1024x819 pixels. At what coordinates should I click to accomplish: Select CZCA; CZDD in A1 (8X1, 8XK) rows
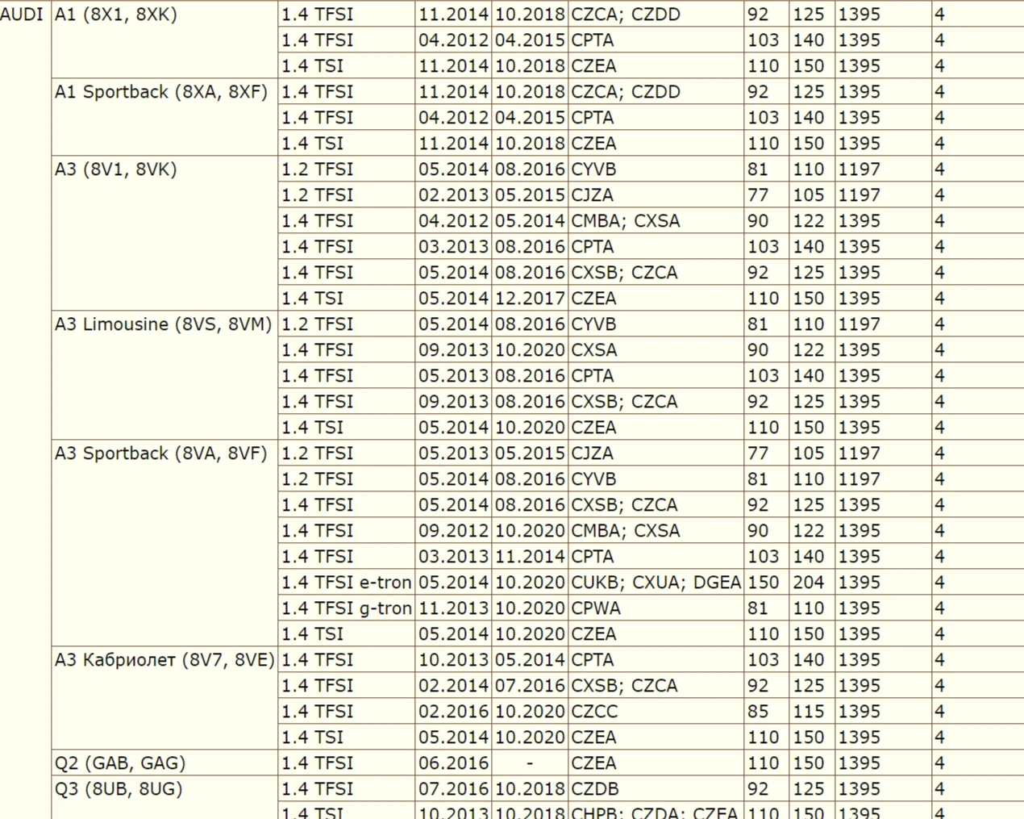tap(626, 15)
